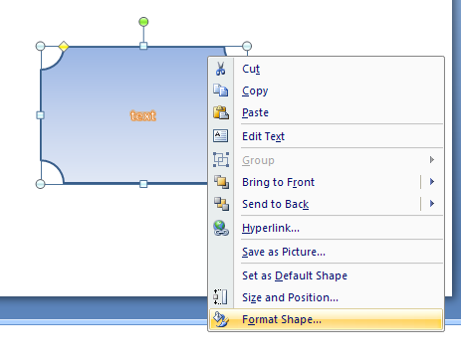Click the top middle sizing handle
This screenshot has height=364, width=461.
143,46
